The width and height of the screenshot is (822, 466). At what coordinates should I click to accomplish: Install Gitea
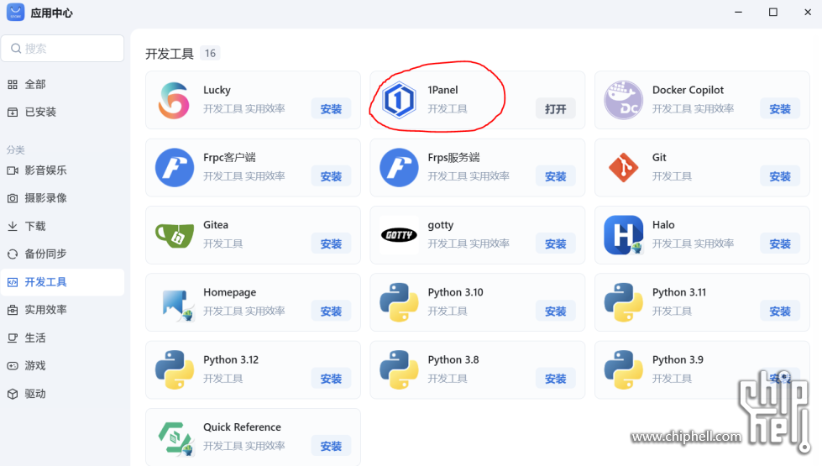point(332,243)
